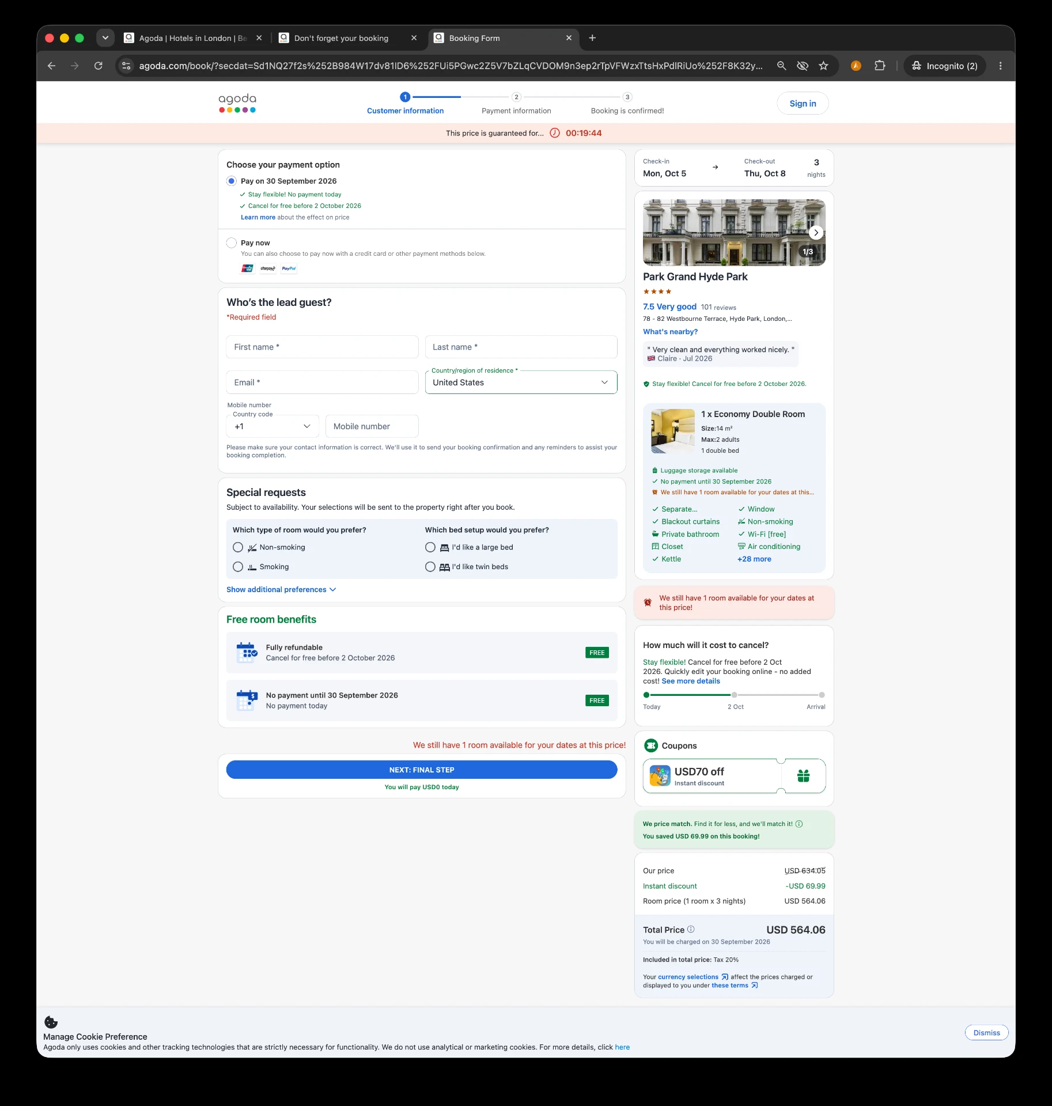Screen dimensions: 1052x1106
Task: Click the Sign in button
Action: [803, 104]
